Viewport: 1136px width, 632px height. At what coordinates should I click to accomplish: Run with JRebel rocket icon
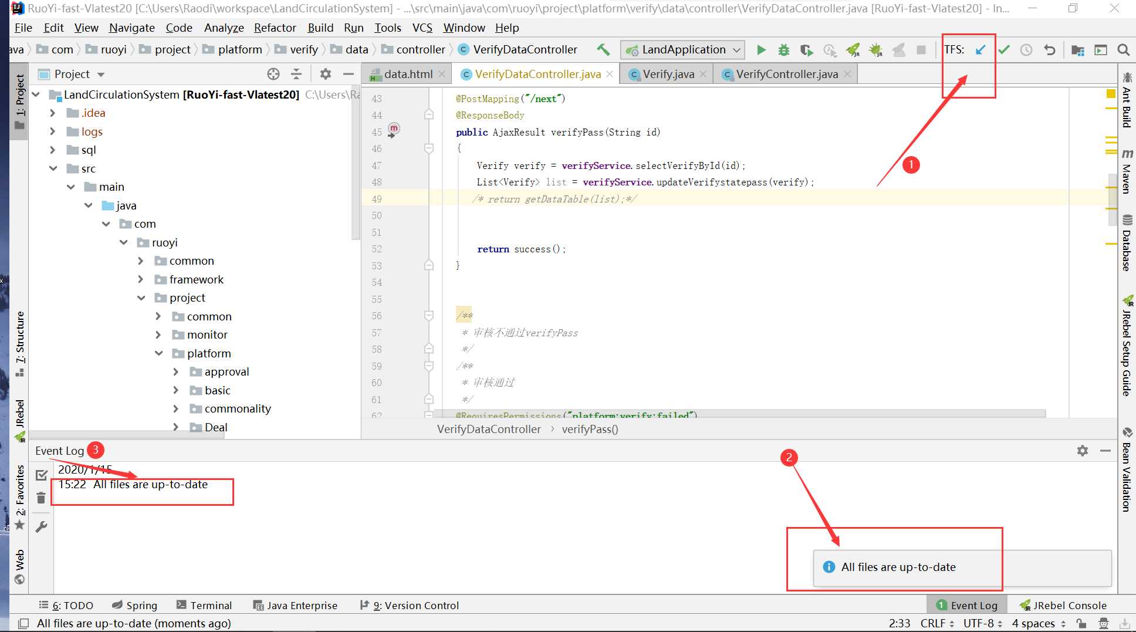(x=853, y=50)
